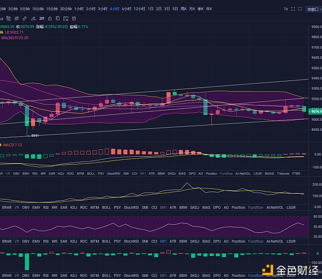Choose the 年K yearly timeframe
Viewport: 322px width, 279px height.
[x=209, y=9]
